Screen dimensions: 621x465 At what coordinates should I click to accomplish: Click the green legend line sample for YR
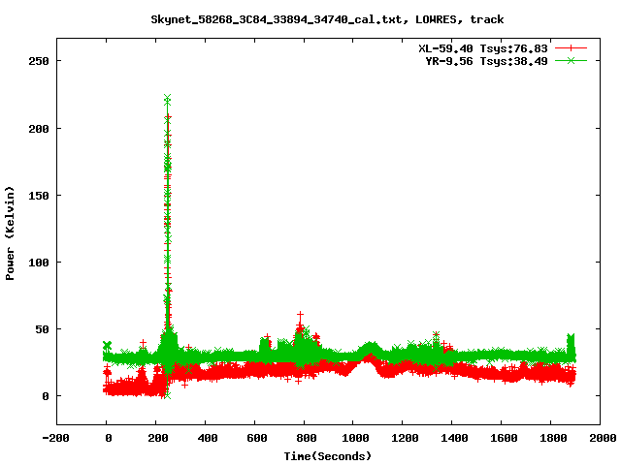click(571, 60)
